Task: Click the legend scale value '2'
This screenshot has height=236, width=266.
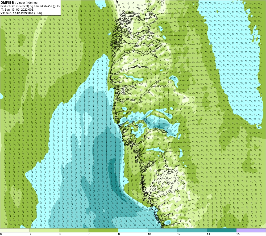Action: click(30, 234)
